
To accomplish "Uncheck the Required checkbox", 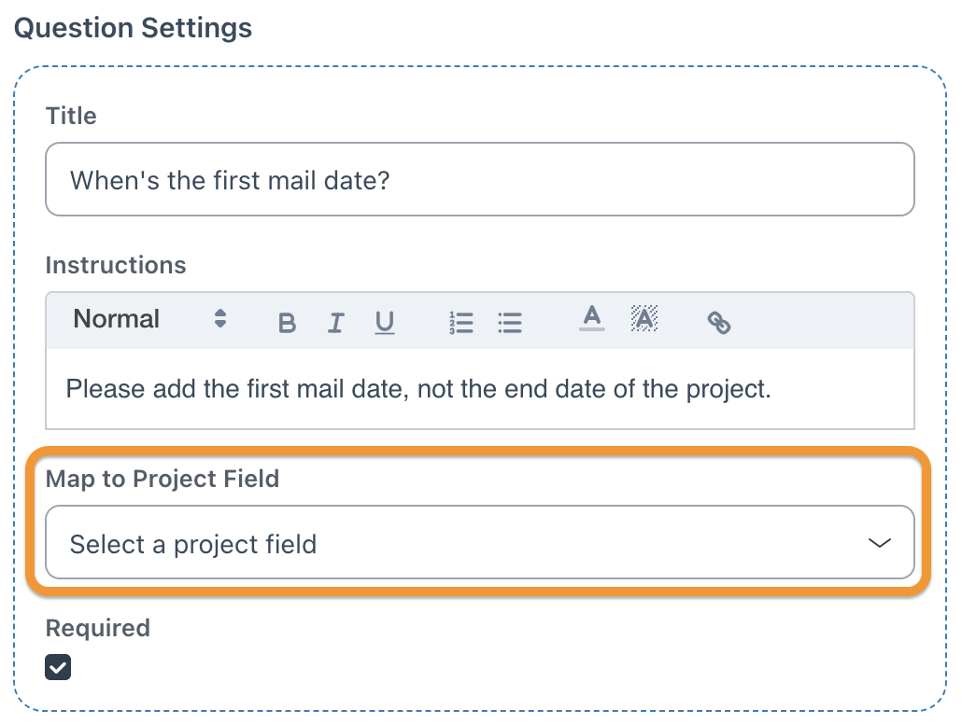I will pyautogui.click(x=58, y=667).
